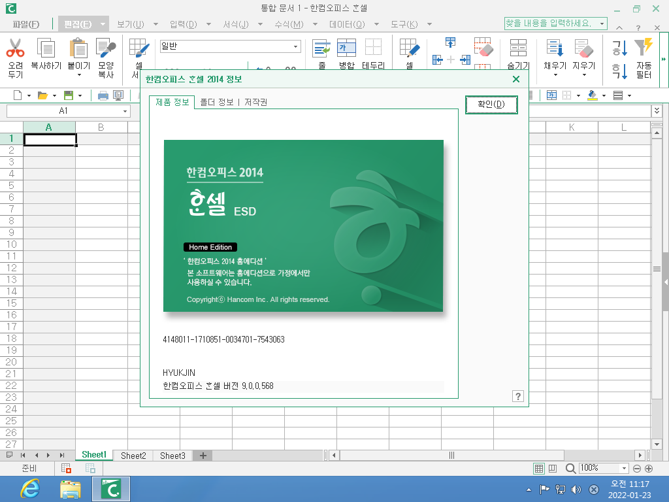The image size is (669, 502).
Task: Click the search box 찾을 내용을 입력하세요
Action: [x=555, y=23]
